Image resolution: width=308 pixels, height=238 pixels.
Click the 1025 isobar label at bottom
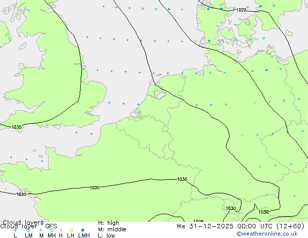tap(198, 221)
